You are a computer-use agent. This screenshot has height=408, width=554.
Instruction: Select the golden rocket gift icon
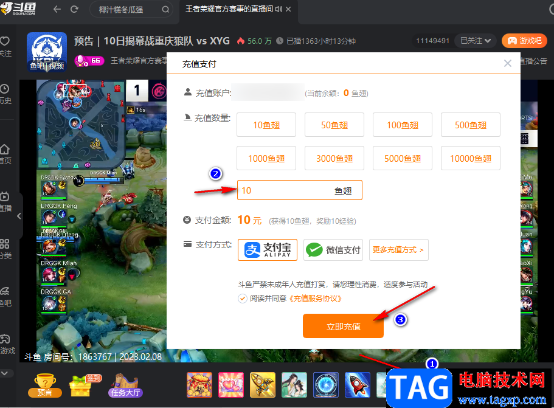point(263,385)
